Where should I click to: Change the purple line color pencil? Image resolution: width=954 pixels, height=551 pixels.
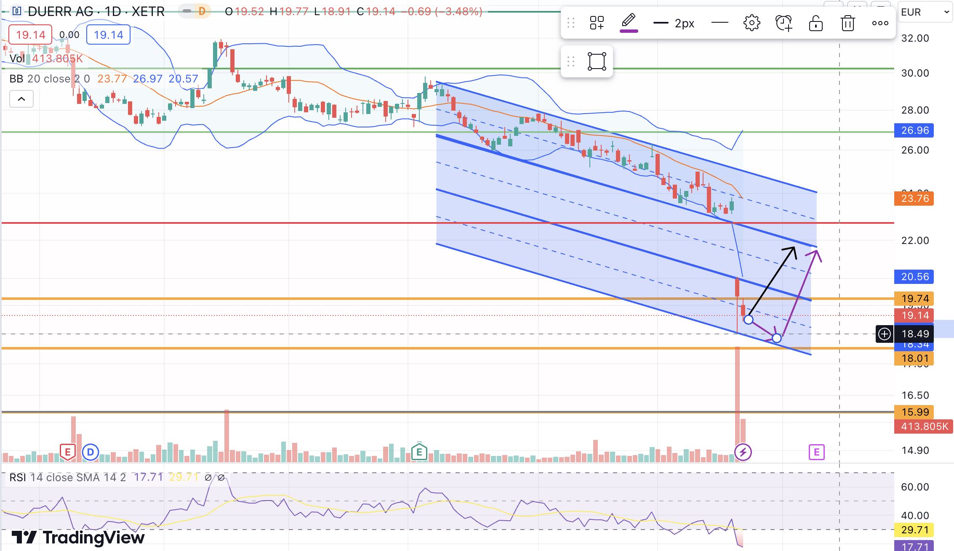pos(629,22)
